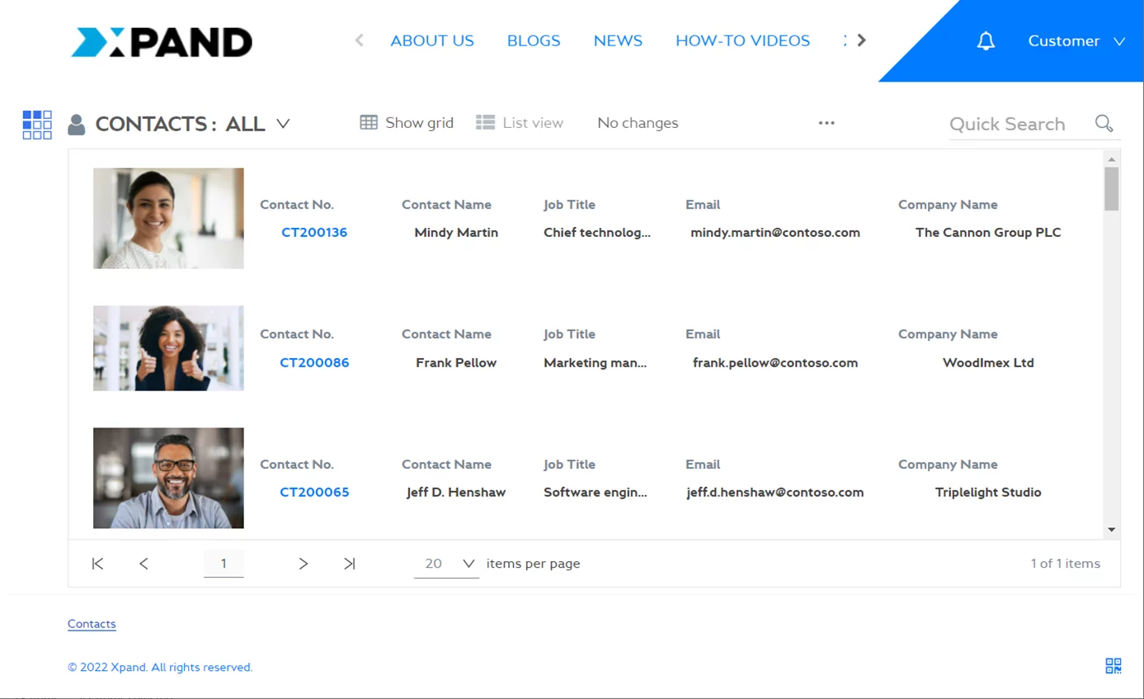The image size is (1144, 699).
Task: Click the magnifying glass search icon
Action: pos(1104,124)
